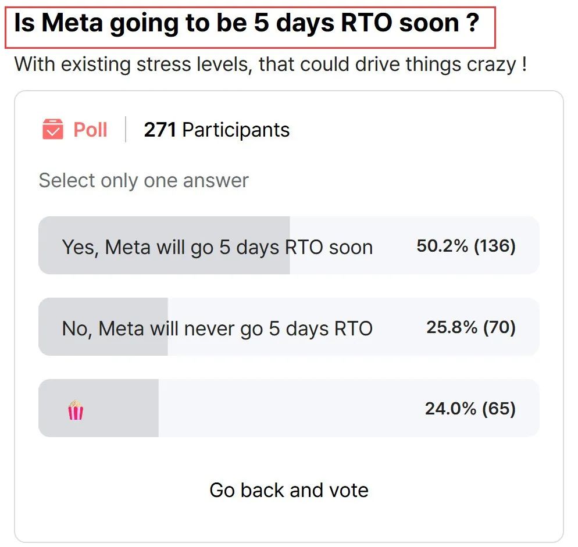Click the filled portion of the No result bar
Image resolution: width=578 pixels, height=547 pixels.
click(x=104, y=327)
